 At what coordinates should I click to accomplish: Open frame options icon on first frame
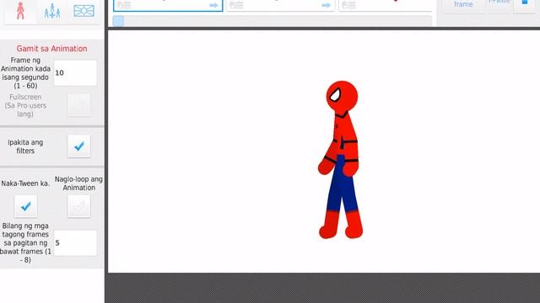[x=124, y=5]
